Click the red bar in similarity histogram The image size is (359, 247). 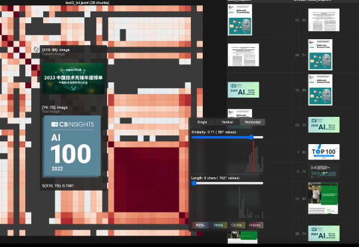tap(253, 157)
